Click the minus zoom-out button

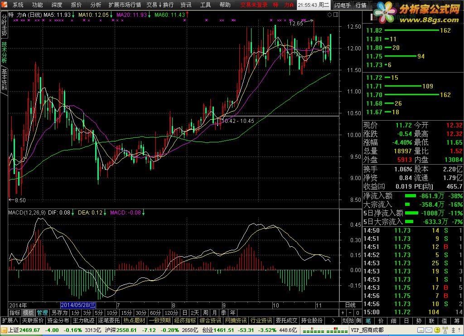tap(350, 312)
